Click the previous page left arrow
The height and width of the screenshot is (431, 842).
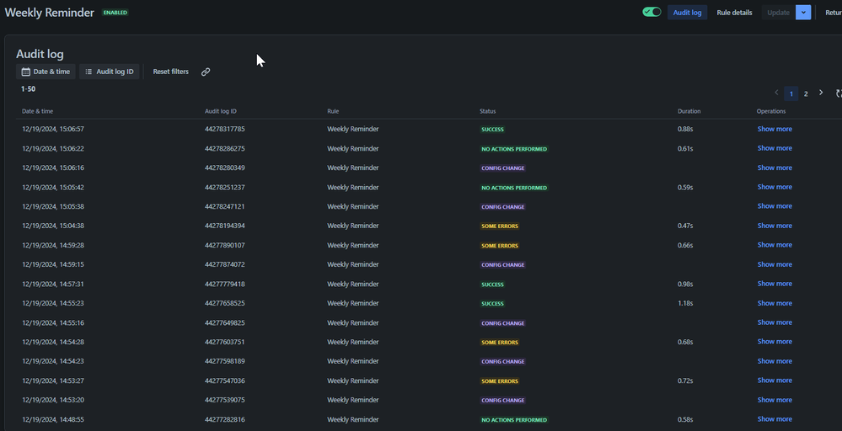tap(776, 93)
